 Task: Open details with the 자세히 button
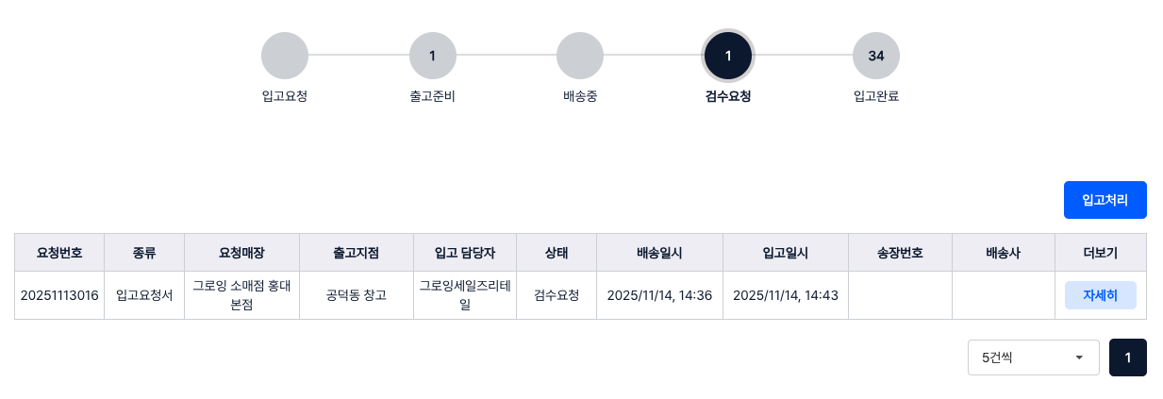1100,295
